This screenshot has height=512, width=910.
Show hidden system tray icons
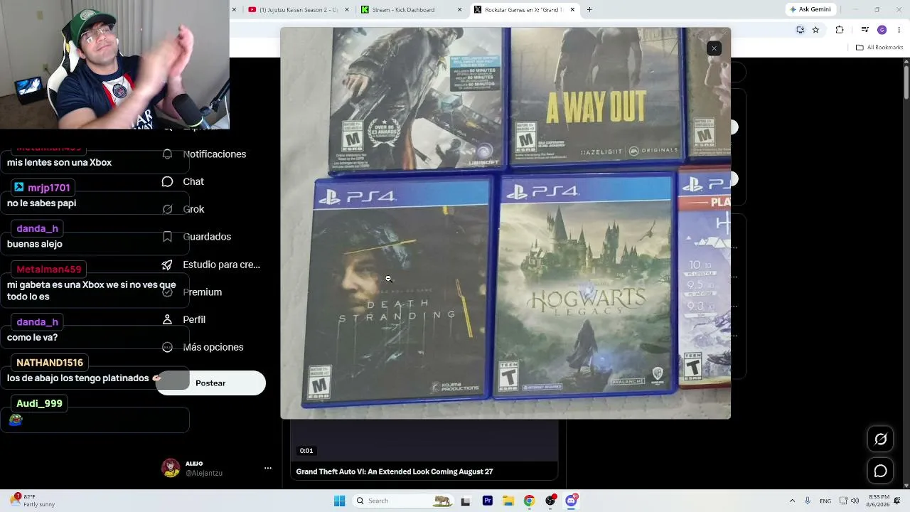[x=793, y=501]
